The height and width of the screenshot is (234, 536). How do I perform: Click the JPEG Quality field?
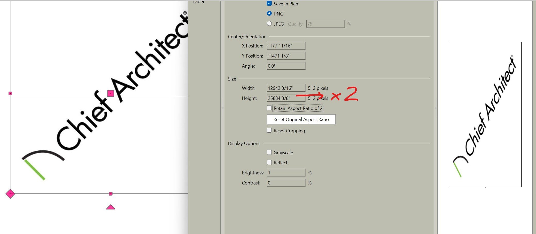(x=325, y=24)
